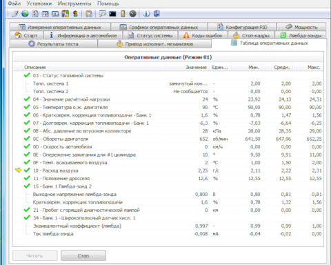Click the handheld device toolbar icon
331x265 pixels.
coord(123,14)
